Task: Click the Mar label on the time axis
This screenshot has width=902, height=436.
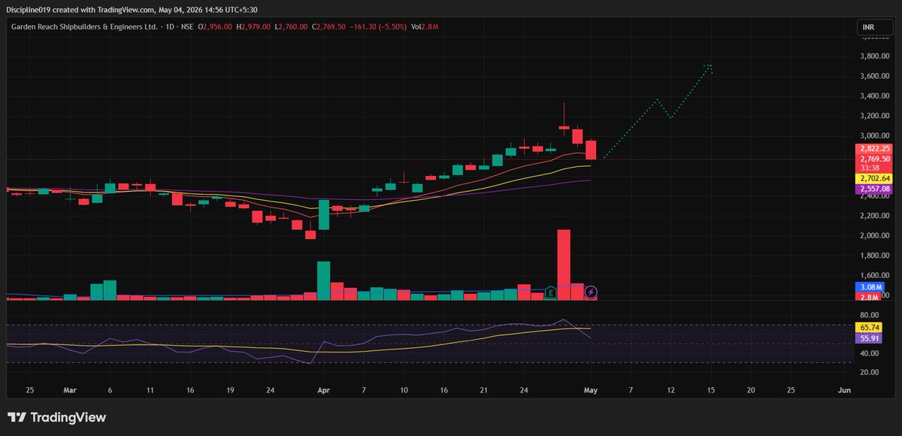Action: (x=70, y=391)
